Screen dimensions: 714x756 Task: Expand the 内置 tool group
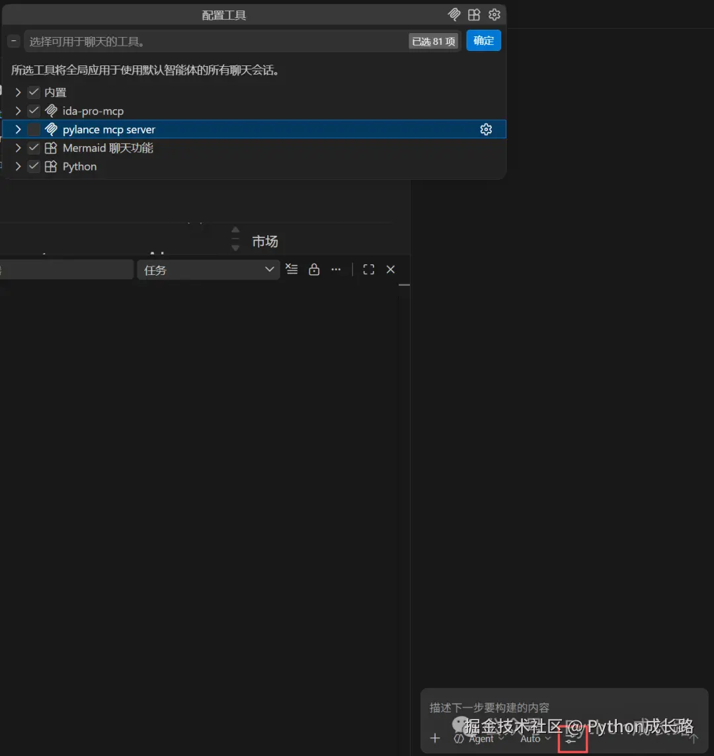[x=18, y=92]
